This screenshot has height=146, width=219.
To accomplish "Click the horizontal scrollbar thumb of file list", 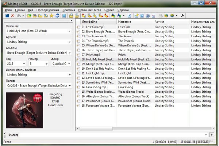I will point(96,128).
